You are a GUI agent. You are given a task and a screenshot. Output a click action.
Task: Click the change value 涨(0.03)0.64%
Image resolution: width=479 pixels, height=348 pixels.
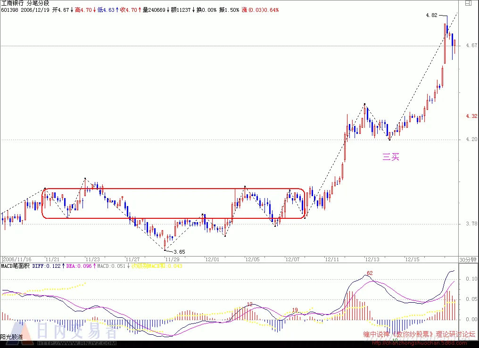260,10
